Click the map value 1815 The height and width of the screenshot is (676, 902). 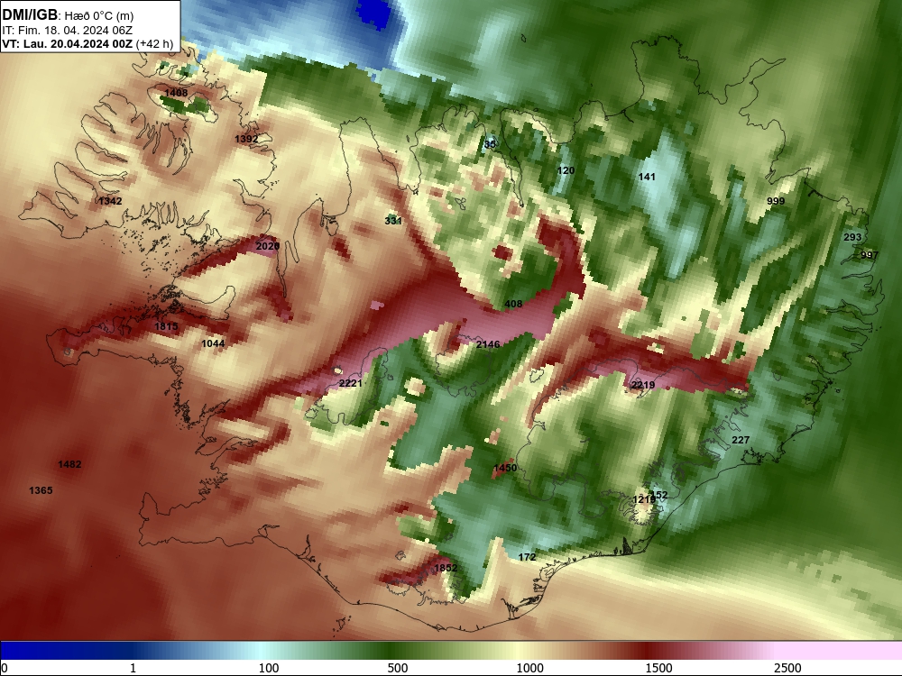166,326
